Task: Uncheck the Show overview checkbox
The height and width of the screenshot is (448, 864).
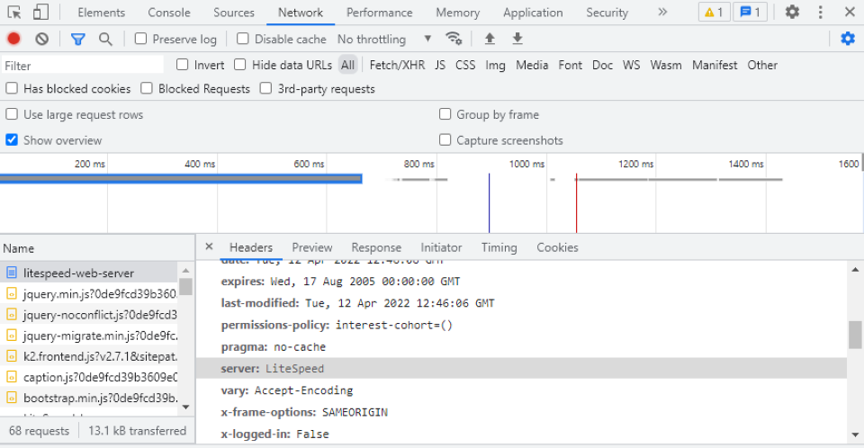Action: pyautogui.click(x=12, y=140)
